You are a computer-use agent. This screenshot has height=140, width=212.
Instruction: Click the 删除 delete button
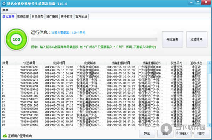pyautogui.click(x=183, y=134)
